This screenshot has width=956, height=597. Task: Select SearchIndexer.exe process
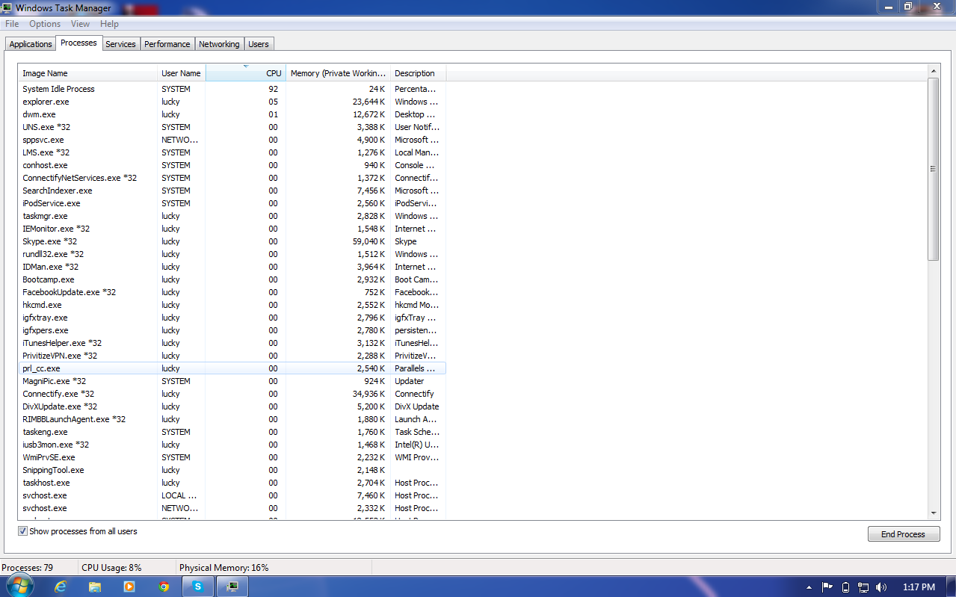click(232, 191)
